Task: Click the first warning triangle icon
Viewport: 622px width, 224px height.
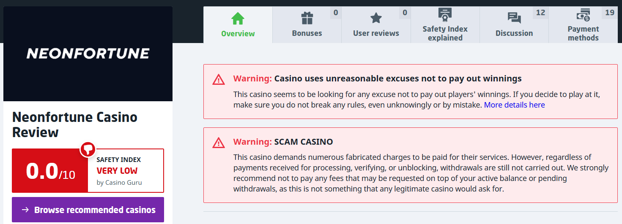Action: pos(219,79)
